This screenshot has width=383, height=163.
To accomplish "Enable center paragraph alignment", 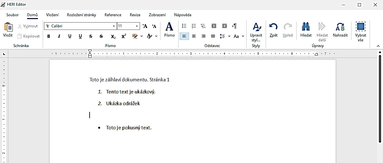I will pos(194,36).
